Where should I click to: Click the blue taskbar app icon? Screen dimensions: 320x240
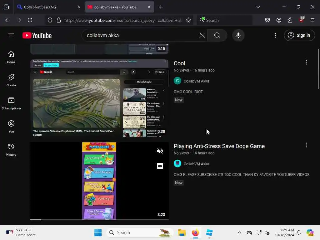(x=209, y=232)
